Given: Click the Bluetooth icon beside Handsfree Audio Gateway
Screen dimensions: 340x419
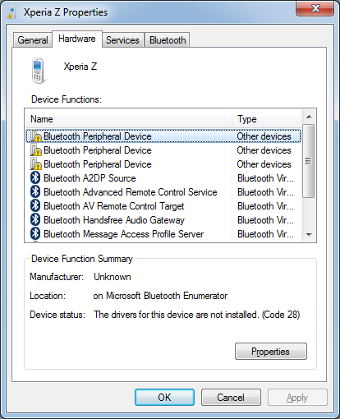Looking at the screenshot, I should coord(35,220).
